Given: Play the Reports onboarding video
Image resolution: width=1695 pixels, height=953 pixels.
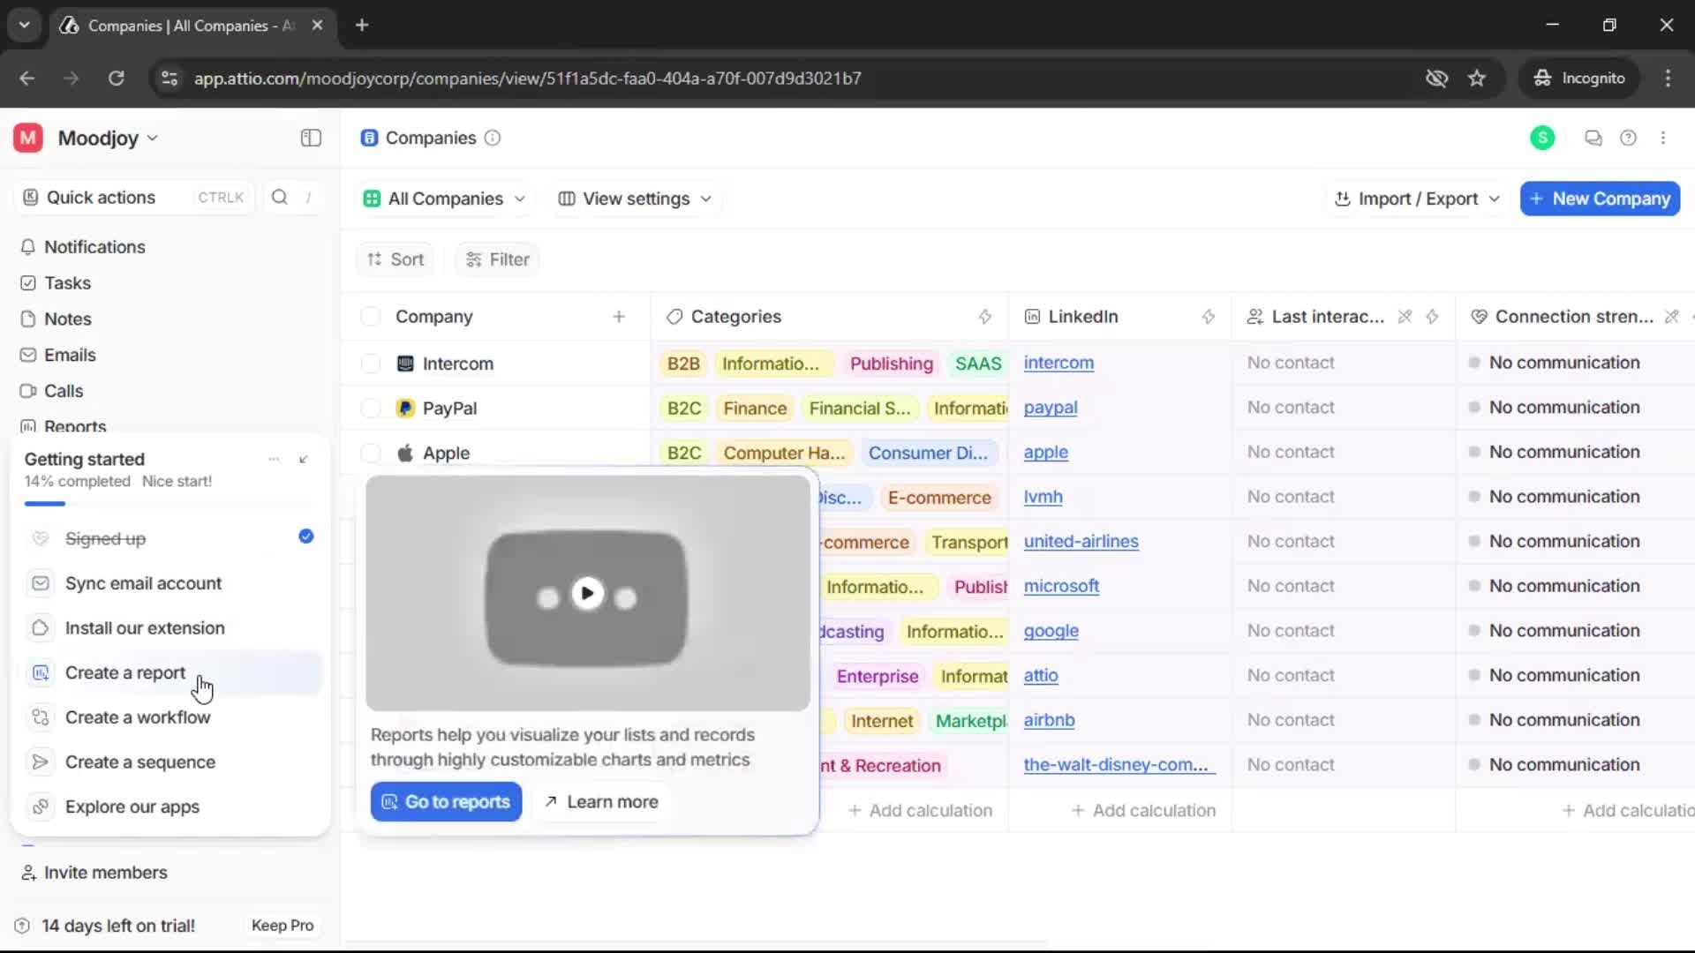Looking at the screenshot, I should tap(588, 593).
